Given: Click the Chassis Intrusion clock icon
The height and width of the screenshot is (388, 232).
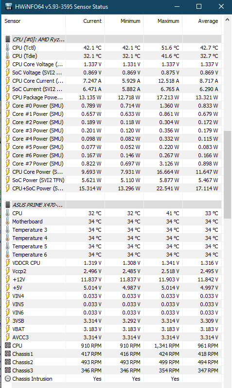Looking at the screenshot, I should click(8, 379).
